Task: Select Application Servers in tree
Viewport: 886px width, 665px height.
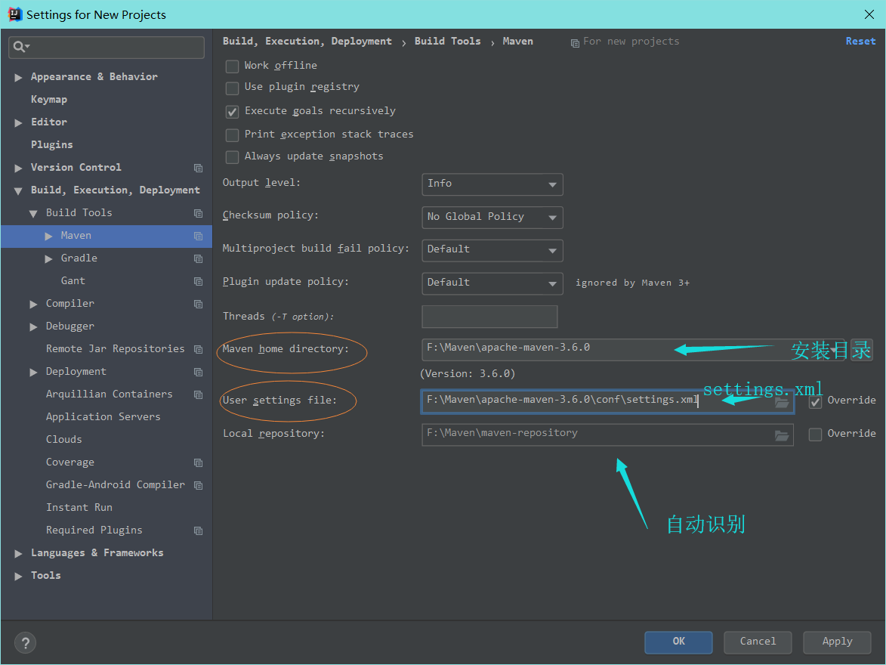Action: tap(103, 416)
